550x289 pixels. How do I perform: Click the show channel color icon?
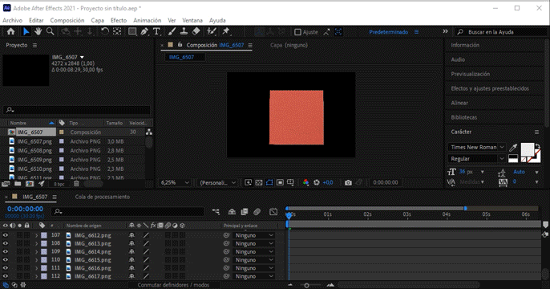pos(306,182)
